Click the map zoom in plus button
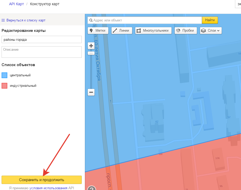Screen dimensions: 241x190 click(91, 46)
